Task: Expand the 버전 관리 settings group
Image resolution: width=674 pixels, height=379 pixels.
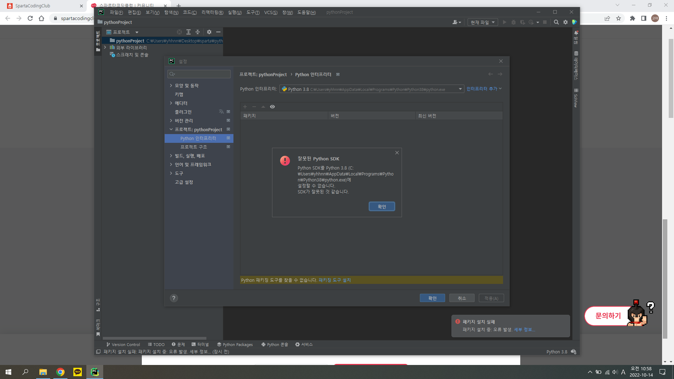Action: tap(171, 121)
